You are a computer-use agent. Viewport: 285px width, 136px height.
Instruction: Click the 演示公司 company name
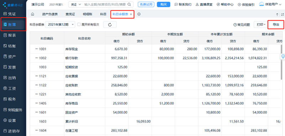click(38, 5)
